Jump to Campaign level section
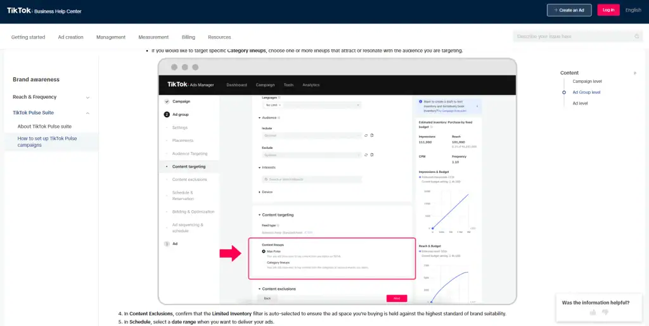 pos(587,82)
